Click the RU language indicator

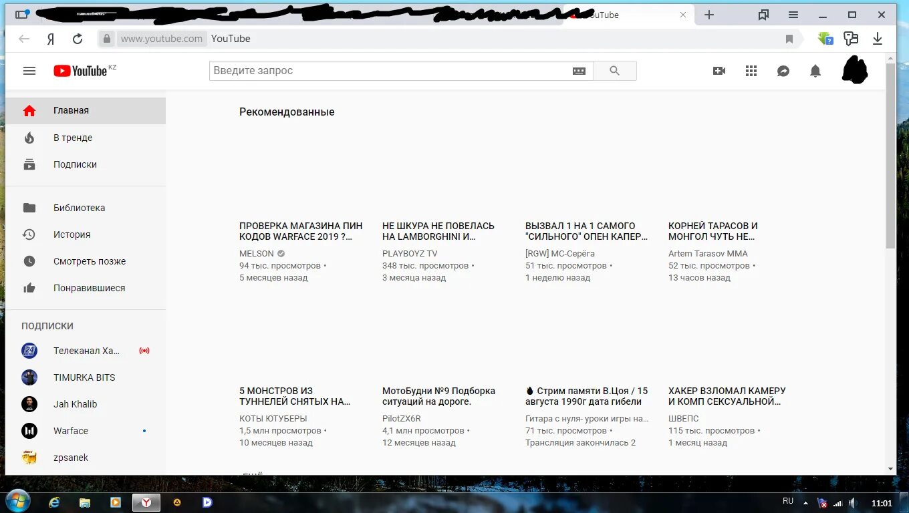click(788, 501)
